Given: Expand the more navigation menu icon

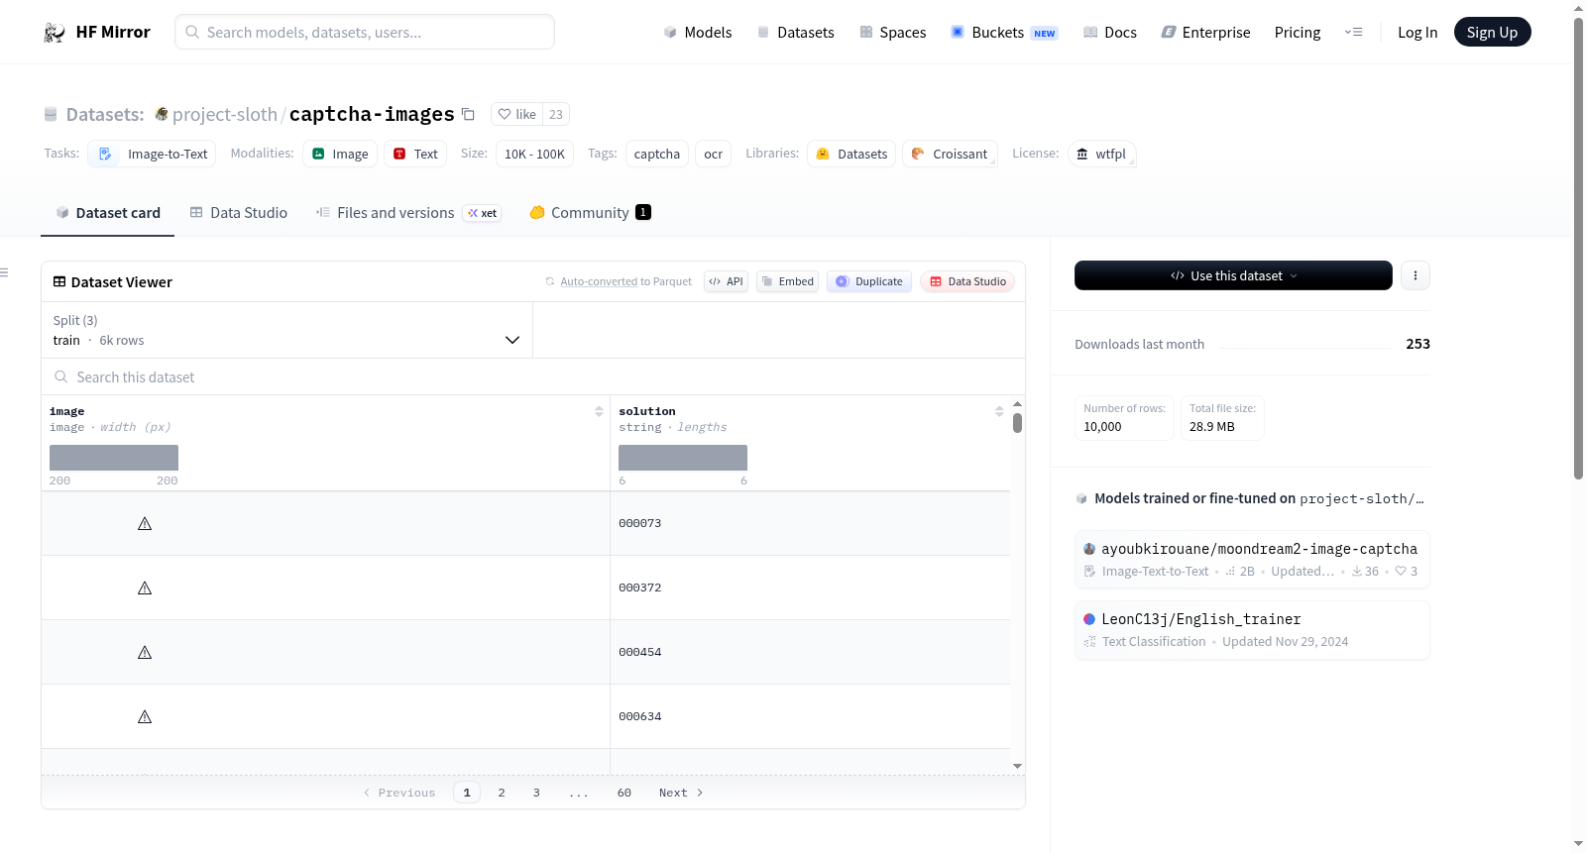Looking at the screenshot, I should pyautogui.click(x=1353, y=33).
